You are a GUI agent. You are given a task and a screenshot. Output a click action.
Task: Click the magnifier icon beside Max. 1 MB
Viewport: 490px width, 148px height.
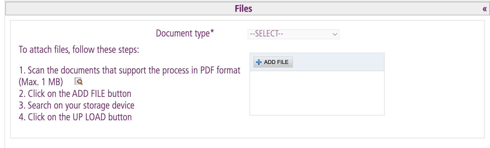pyautogui.click(x=79, y=81)
